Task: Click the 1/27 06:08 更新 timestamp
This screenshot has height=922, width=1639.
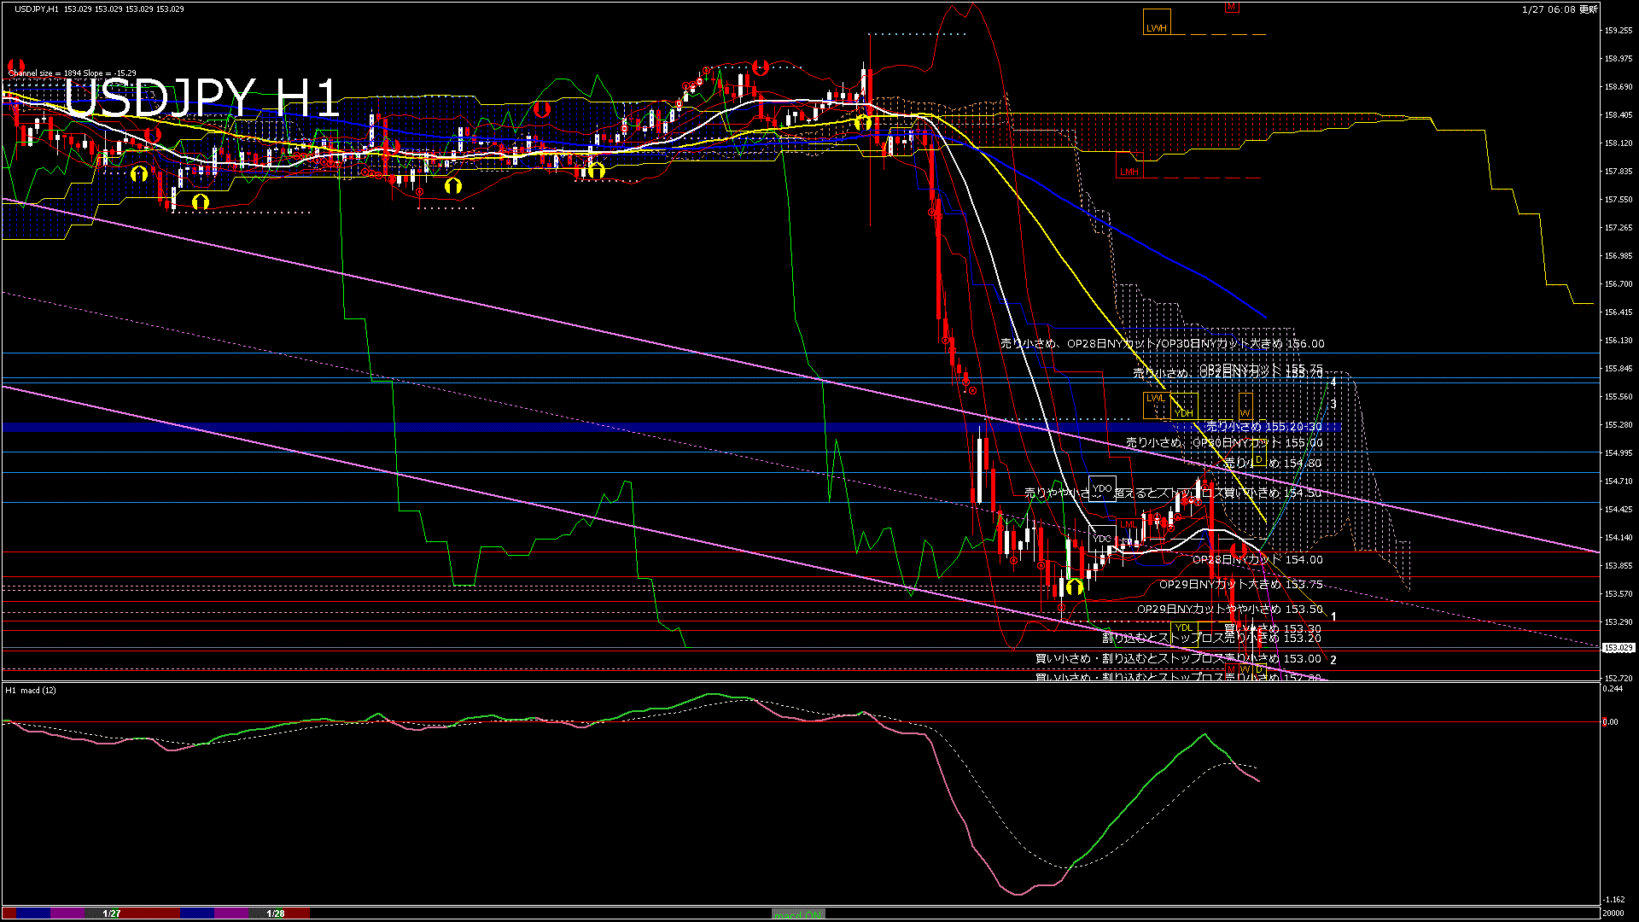Action: click(x=1560, y=9)
